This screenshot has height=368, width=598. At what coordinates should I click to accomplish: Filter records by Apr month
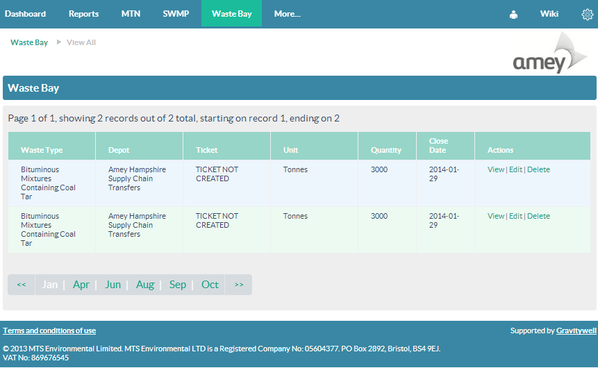tap(81, 285)
